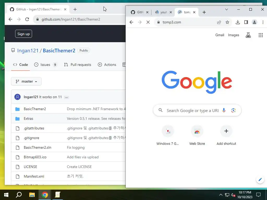The height and width of the screenshot is (200, 267).
Task: Toggle Chrome side panel icon
Action: [246, 22]
